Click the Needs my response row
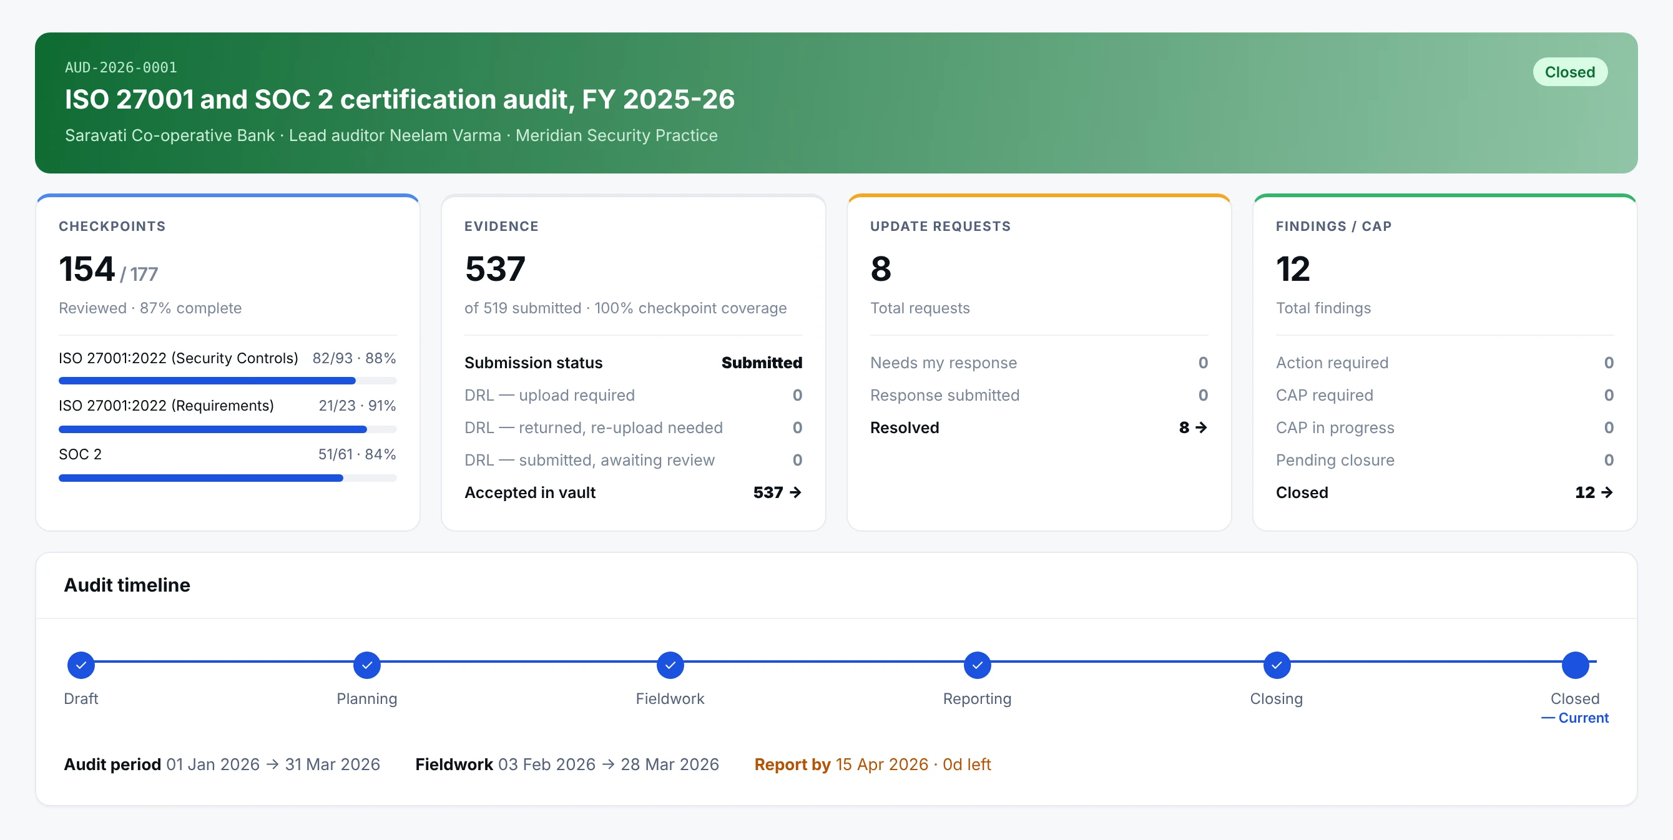Screen dimensions: 1673x840 pyautogui.click(x=1039, y=363)
